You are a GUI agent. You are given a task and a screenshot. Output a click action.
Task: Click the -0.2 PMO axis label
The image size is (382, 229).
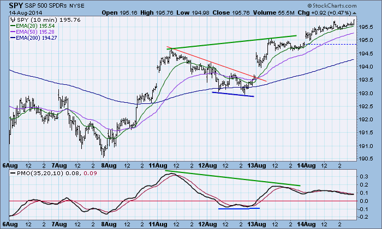(x=363, y=217)
